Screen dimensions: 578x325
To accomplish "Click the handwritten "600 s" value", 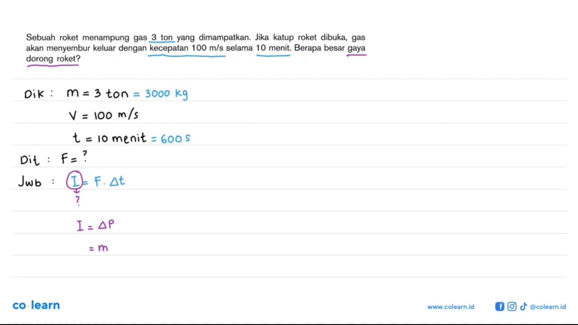I will tap(176, 139).
